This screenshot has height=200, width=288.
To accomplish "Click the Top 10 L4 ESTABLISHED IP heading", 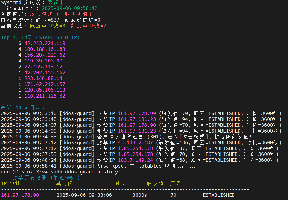I will tap(40, 37).
